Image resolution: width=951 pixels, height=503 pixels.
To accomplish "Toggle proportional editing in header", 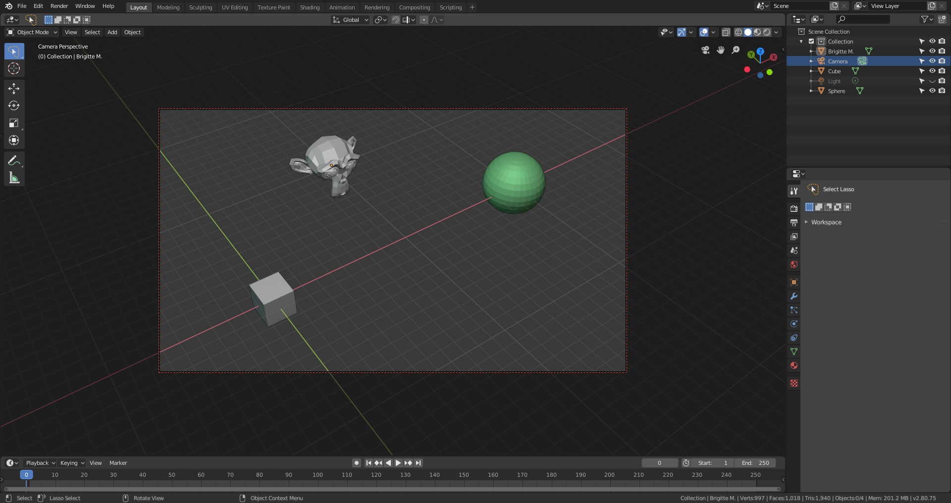I will pos(424,20).
